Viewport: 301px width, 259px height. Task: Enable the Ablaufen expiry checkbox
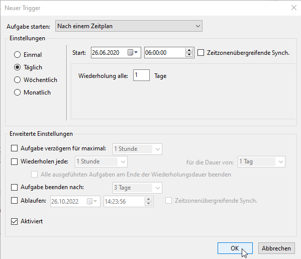point(15,201)
